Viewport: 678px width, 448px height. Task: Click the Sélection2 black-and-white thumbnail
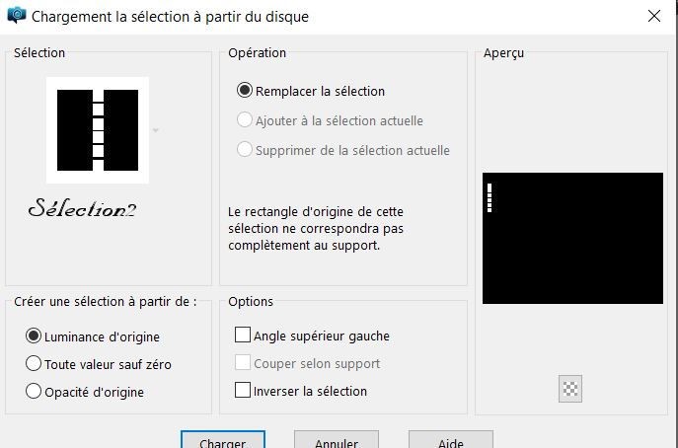(x=98, y=129)
